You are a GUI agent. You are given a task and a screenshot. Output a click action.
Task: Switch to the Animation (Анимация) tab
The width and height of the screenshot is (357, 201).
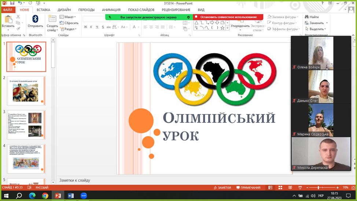(110, 10)
